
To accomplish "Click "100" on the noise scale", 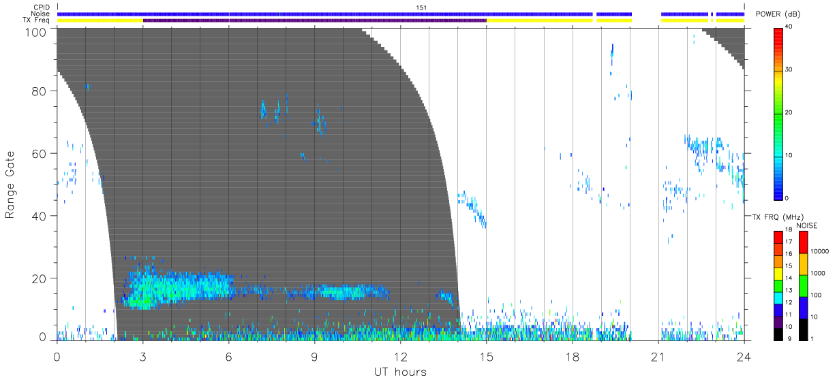I will pyautogui.click(x=817, y=295).
